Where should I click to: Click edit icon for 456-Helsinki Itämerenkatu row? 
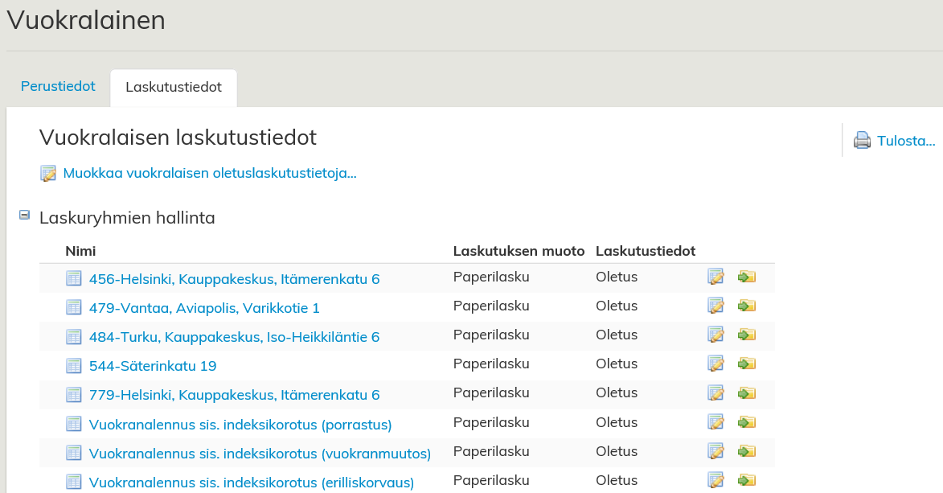(715, 277)
